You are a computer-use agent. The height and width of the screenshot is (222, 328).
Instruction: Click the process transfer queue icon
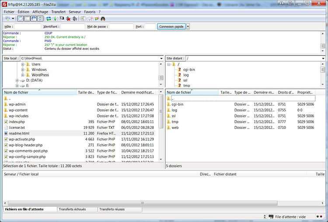pos(55,18)
